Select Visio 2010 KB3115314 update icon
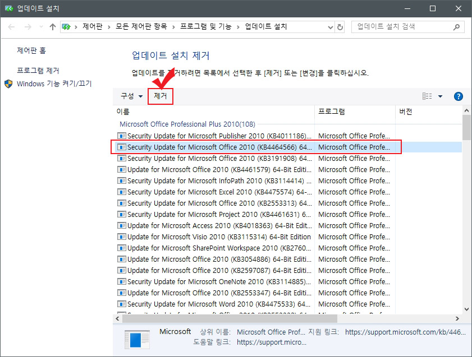The width and height of the screenshot is (472, 357). [x=122, y=237]
